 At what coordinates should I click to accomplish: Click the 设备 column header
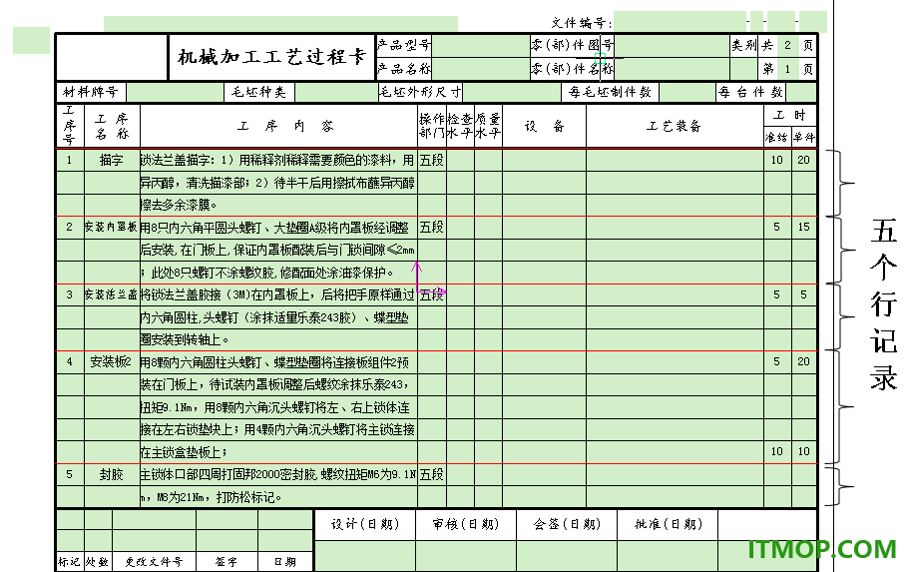(544, 126)
